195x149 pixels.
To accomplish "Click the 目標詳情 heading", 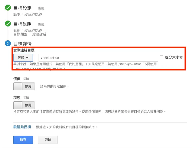I will tap(23, 44).
